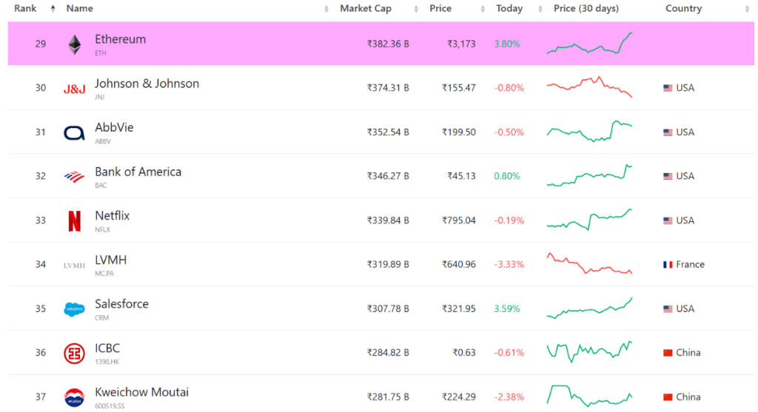
Task: Click the Market Cap column header
Action: (366, 9)
